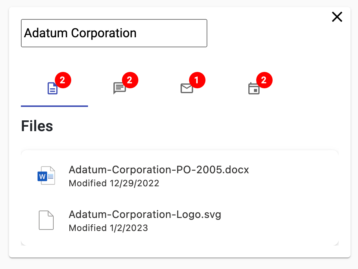The height and width of the screenshot is (269, 358).
Task: Click the Files section heading
Action: pos(37,126)
